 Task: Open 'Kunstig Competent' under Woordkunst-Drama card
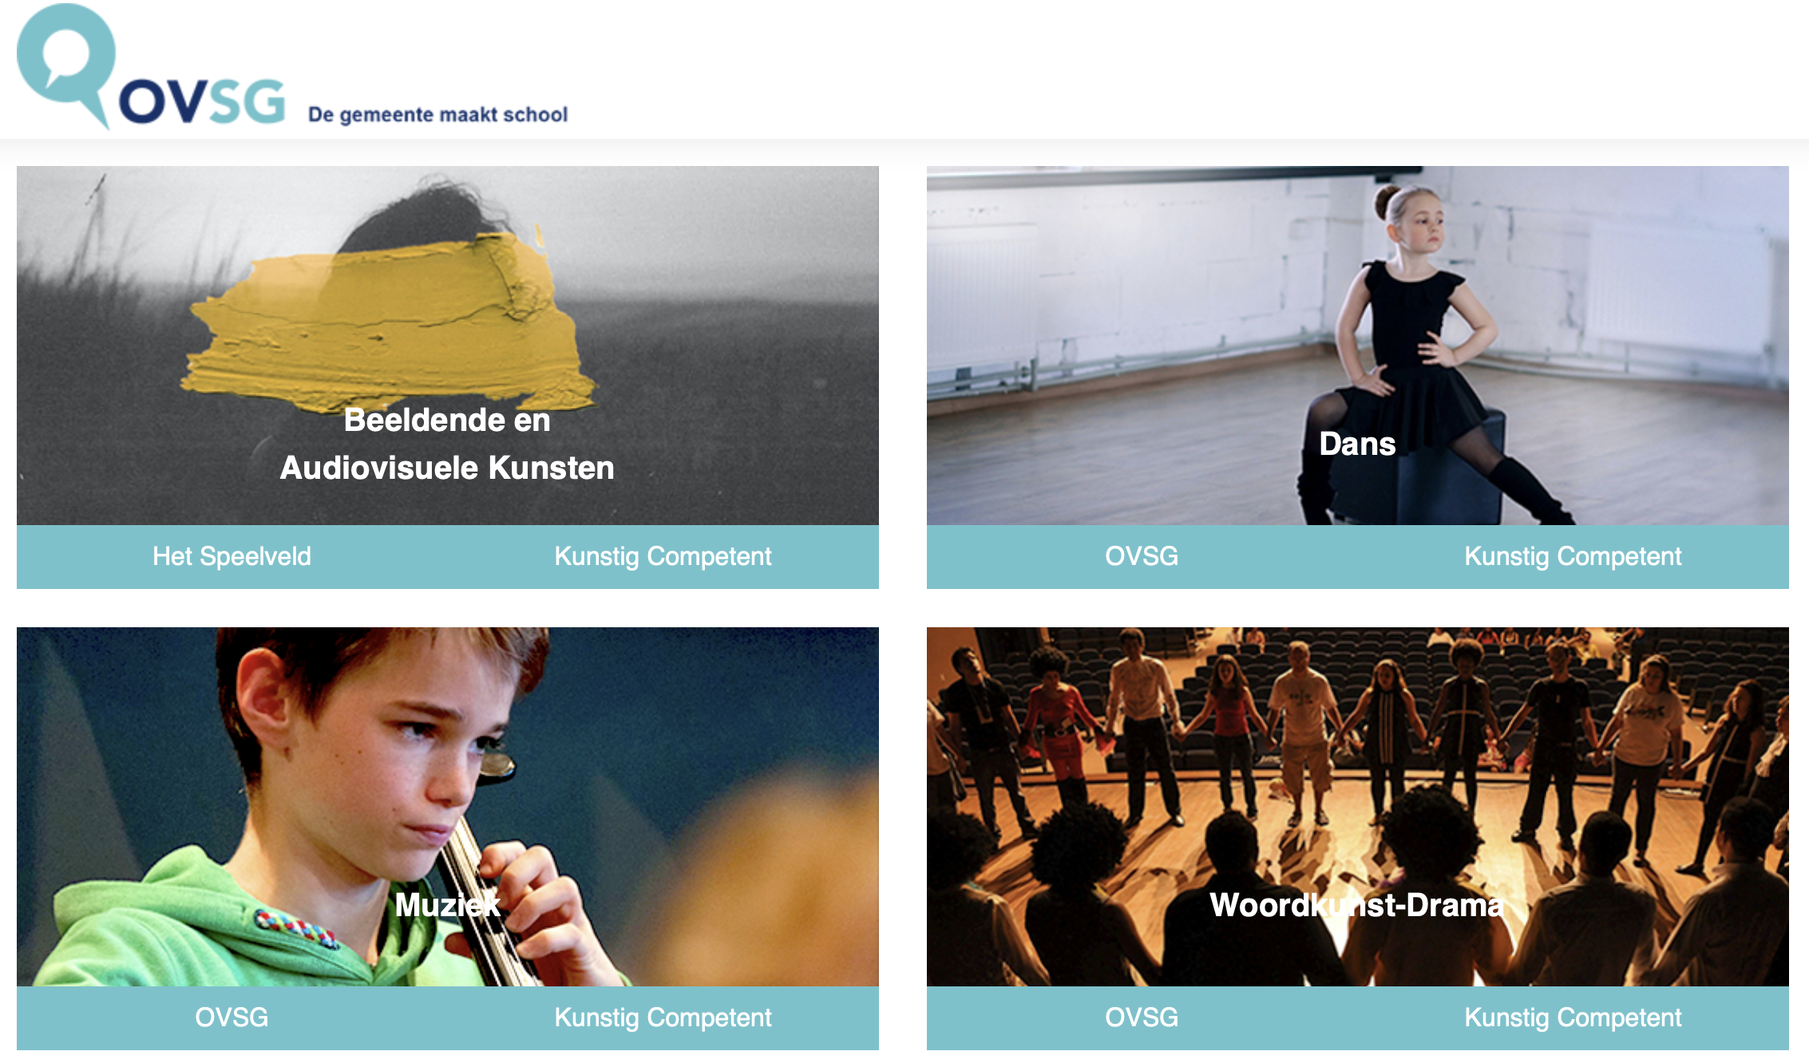pos(1573,1018)
